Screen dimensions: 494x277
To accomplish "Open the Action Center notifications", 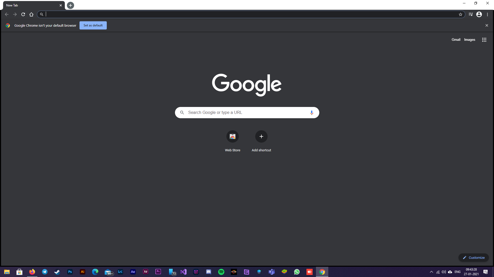I will coord(486,272).
